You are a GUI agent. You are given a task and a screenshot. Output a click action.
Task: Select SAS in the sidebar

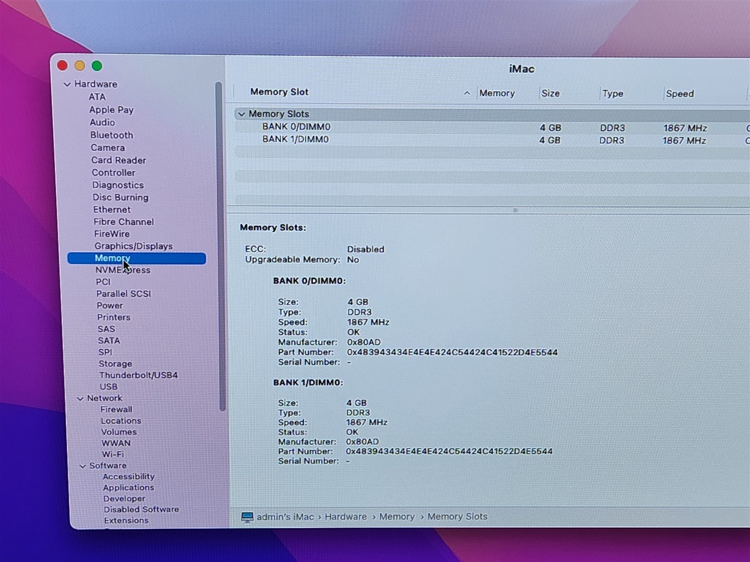(x=106, y=329)
